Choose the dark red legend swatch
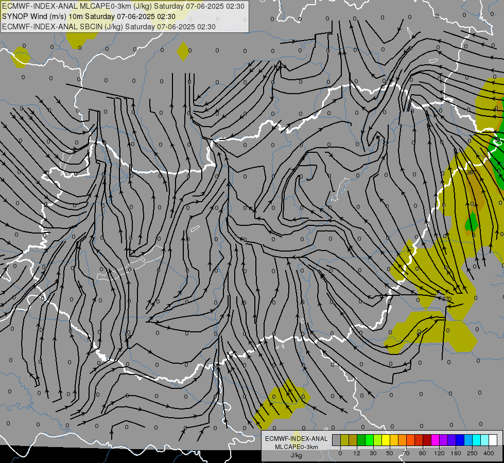The height and width of the screenshot is (463, 504). click(x=427, y=440)
